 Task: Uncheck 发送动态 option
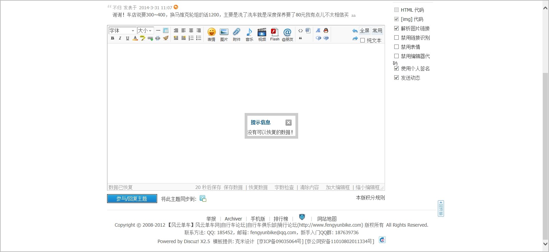coord(396,78)
